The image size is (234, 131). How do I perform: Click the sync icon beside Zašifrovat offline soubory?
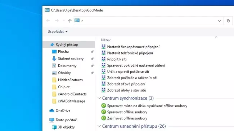point(103,118)
